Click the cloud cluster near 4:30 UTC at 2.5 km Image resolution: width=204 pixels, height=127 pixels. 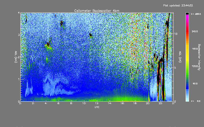[x=48, y=44]
